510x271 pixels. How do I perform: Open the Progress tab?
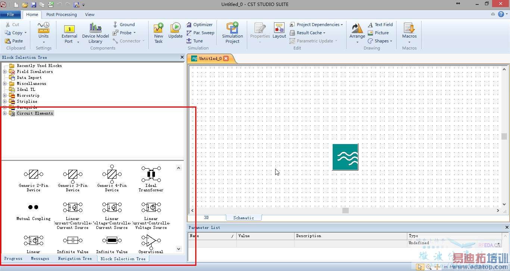13,258
